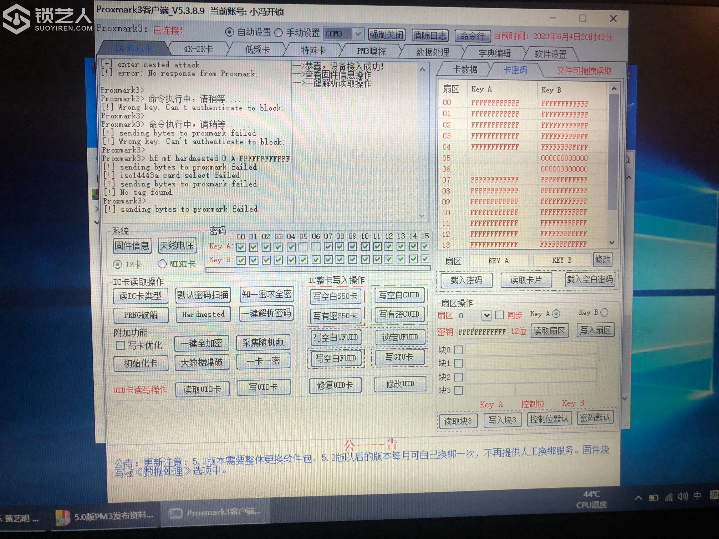
Task: Click the 读取UID卡 button
Action: (x=202, y=390)
